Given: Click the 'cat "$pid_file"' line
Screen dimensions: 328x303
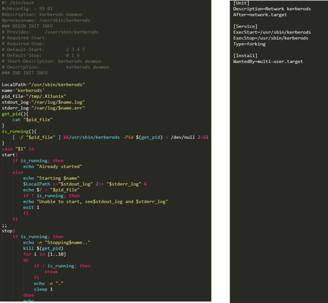Looking at the screenshot, I should coord(32,120).
